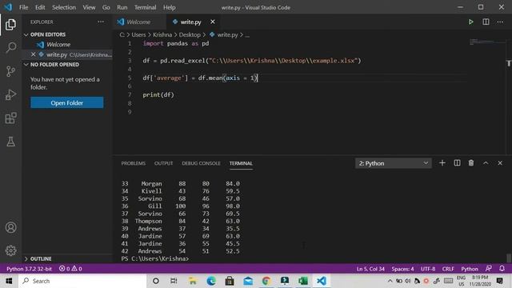Click the Windows taskbar Search box
This screenshot has width=512, height=288.
click(x=82, y=281)
